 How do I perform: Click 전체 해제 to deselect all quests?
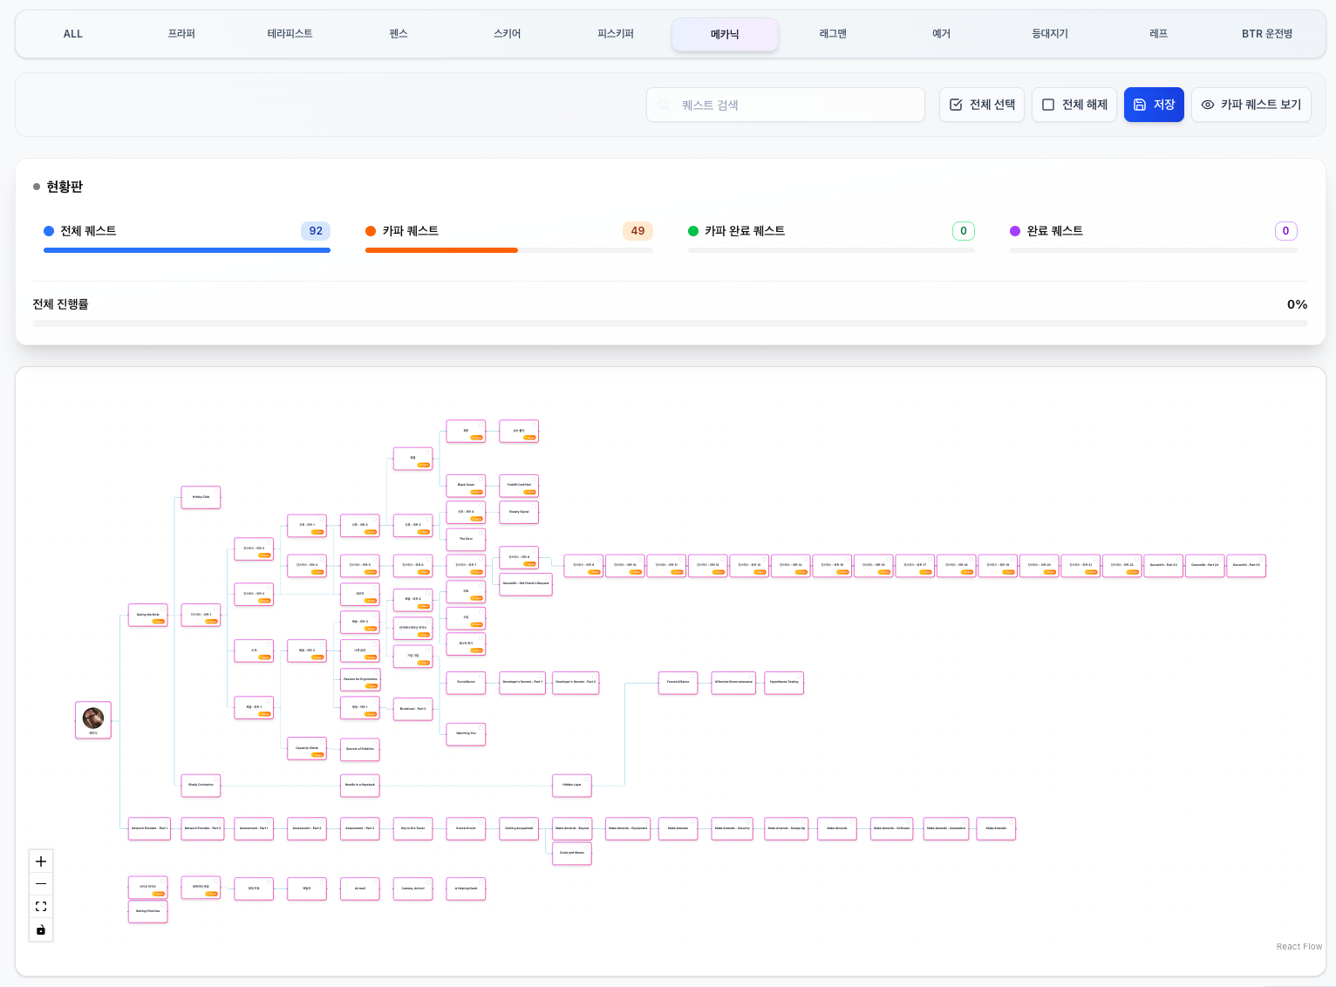[1074, 105]
